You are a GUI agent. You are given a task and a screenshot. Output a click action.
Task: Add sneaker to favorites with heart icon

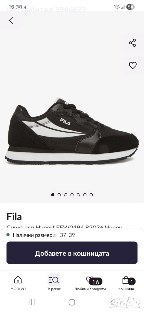[133, 65]
